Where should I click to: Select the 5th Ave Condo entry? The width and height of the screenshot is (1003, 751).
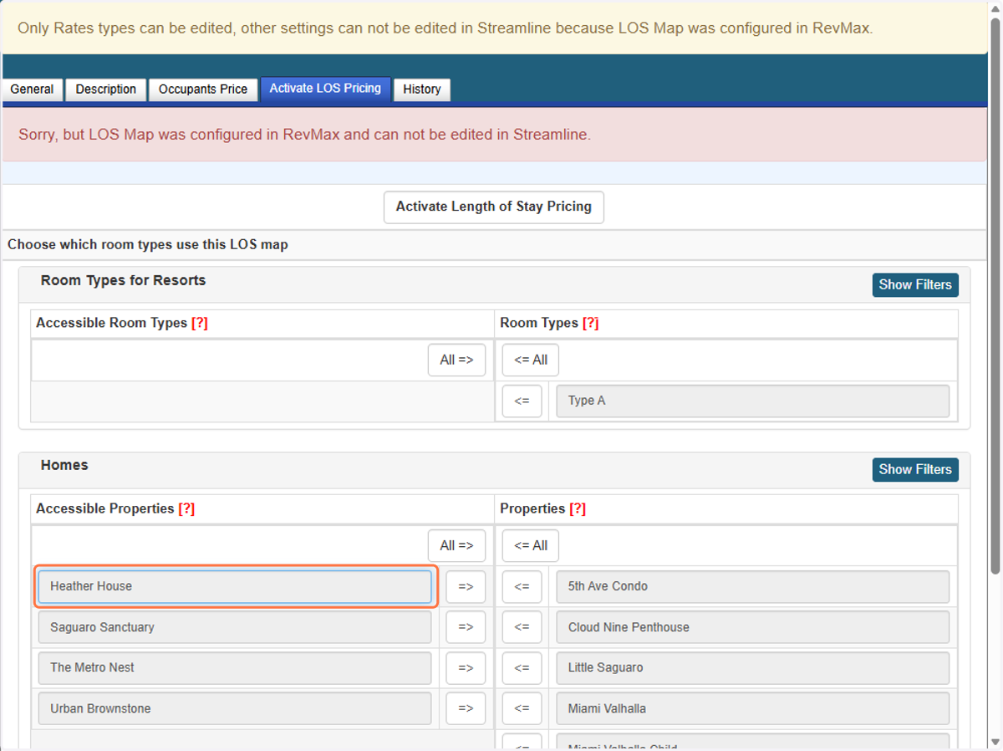[753, 586]
